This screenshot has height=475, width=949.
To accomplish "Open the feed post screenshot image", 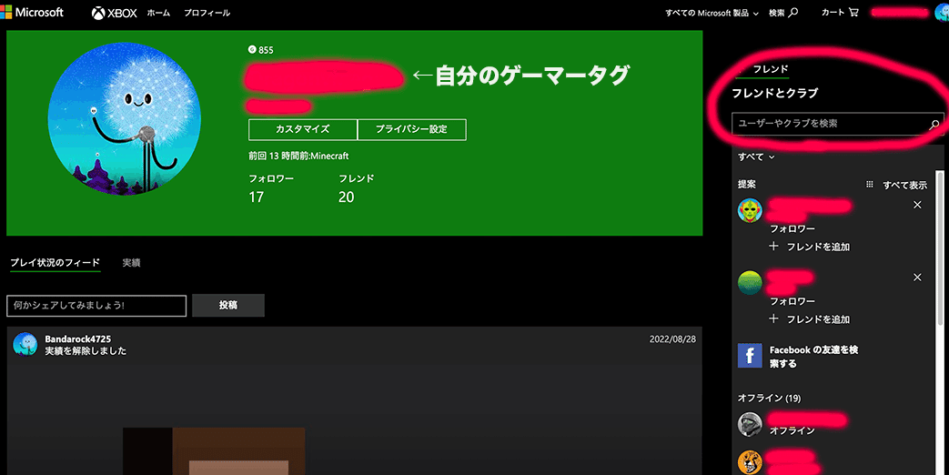I will tap(214, 451).
